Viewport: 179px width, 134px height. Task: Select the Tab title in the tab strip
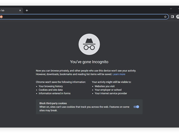(x=3, y=11)
